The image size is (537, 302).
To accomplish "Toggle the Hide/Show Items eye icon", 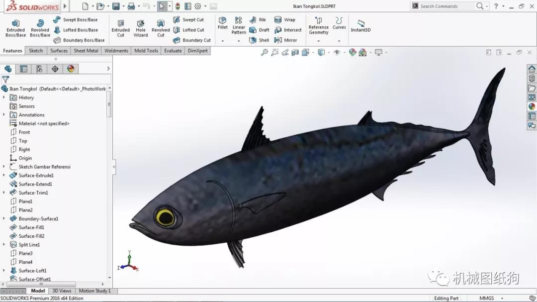I will pos(337,52).
